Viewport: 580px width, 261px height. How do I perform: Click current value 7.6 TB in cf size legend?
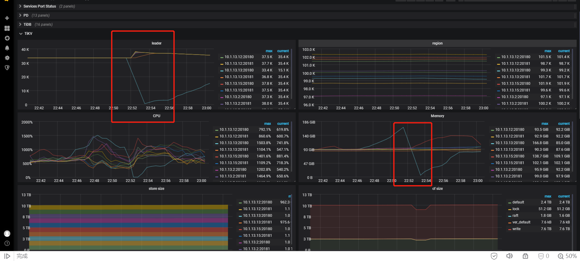pyautogui.click(x=564, y=229)
